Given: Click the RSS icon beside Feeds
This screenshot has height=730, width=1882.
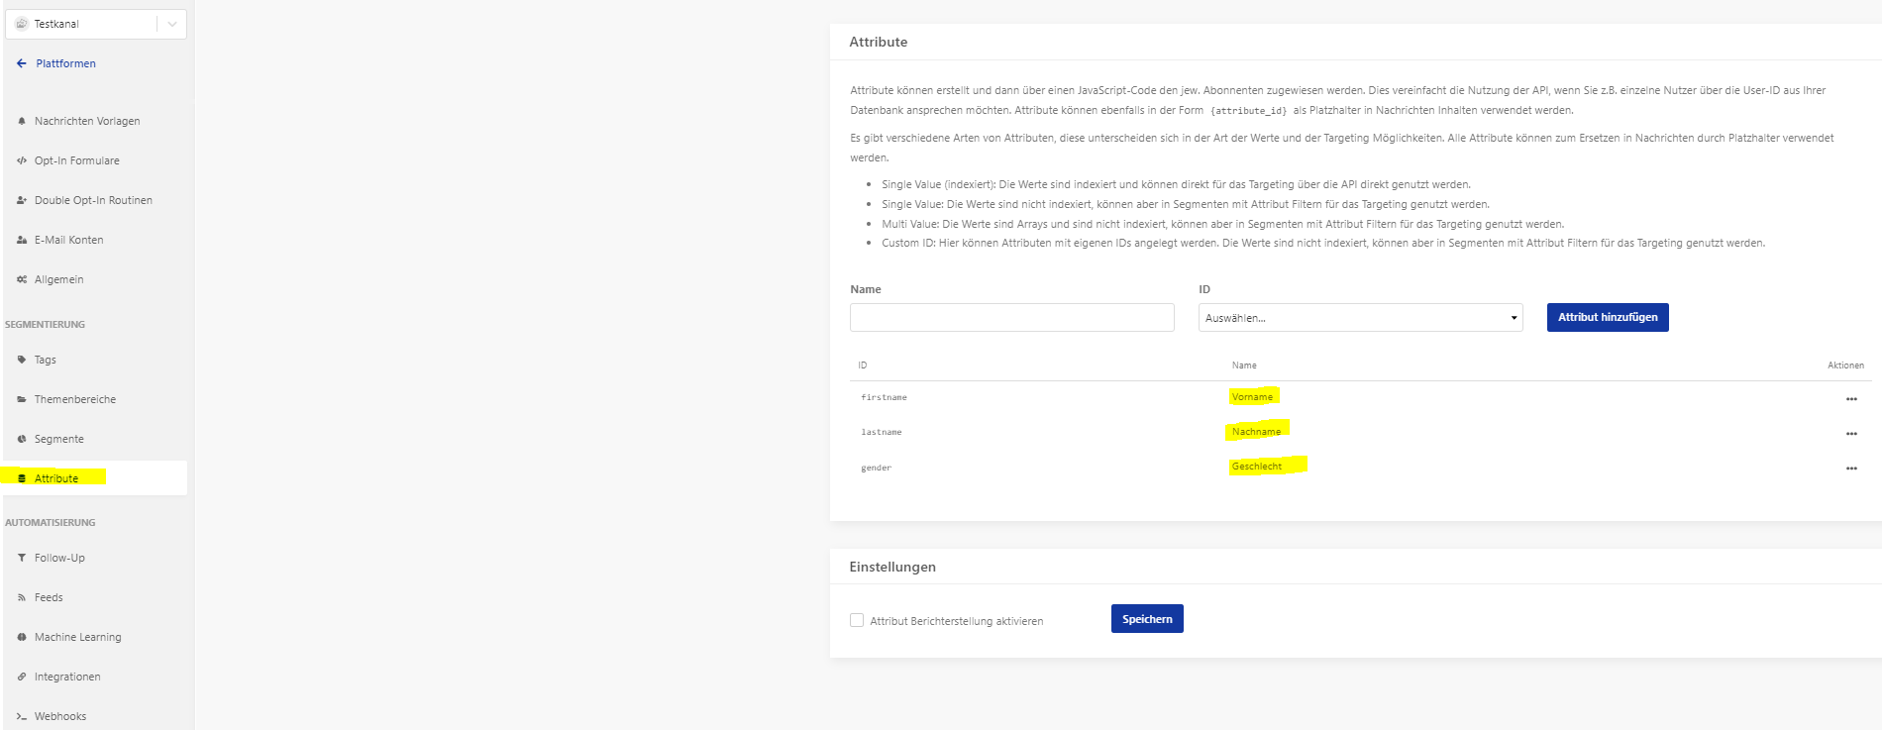Looking at the screenshot, I should pos(22,597).
